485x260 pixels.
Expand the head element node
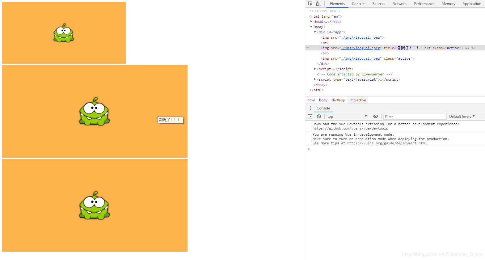point(311,22)
